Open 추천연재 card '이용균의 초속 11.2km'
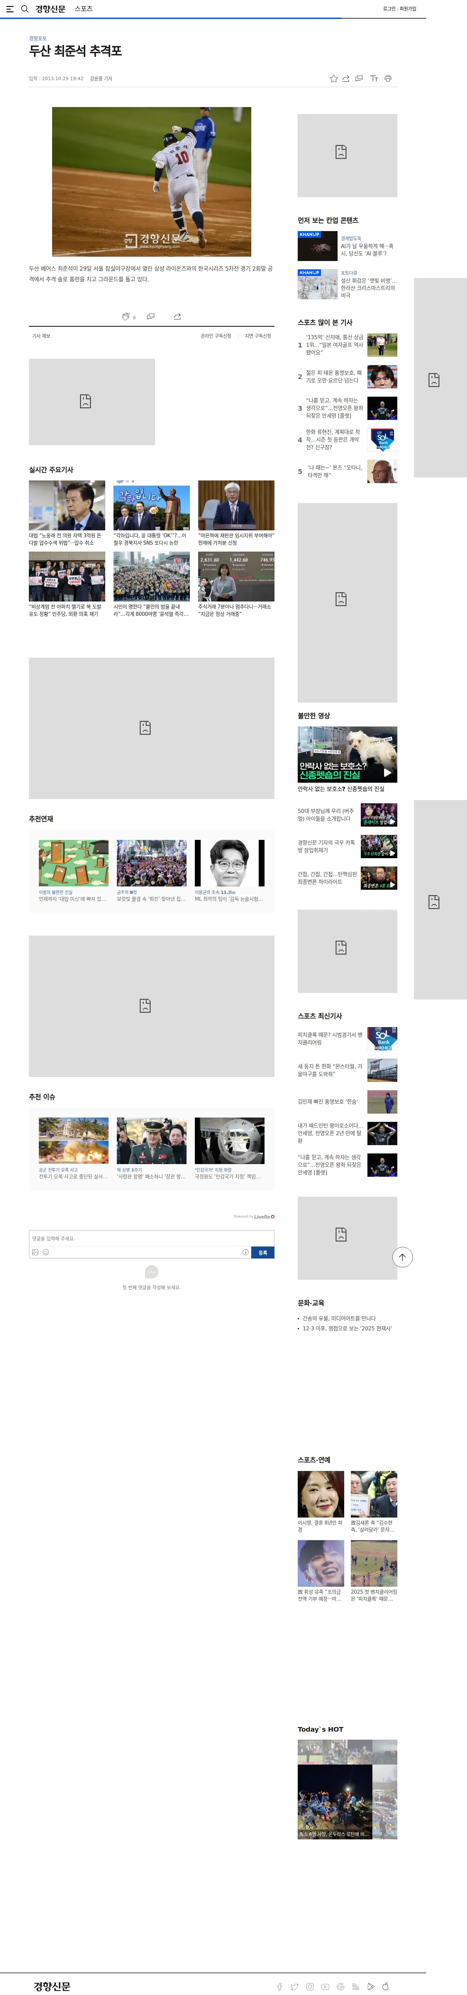 (229, 871)
